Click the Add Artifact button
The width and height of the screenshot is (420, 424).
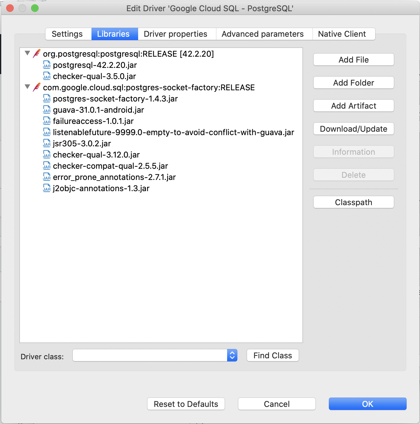pos(354,106)
